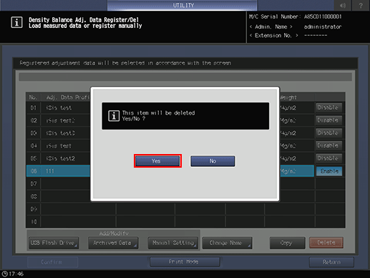Click the red Delete button

pyautogui.click(x=326, y=243)
